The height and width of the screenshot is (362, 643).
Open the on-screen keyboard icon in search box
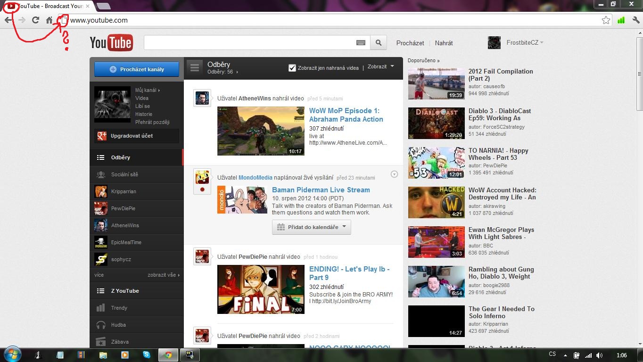[x=361, y=43]
